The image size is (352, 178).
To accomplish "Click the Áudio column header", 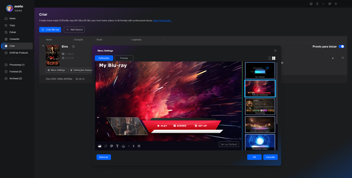I will 99,40.
